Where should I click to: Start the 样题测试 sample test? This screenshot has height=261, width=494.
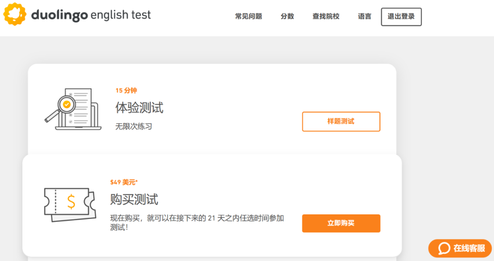341,122
